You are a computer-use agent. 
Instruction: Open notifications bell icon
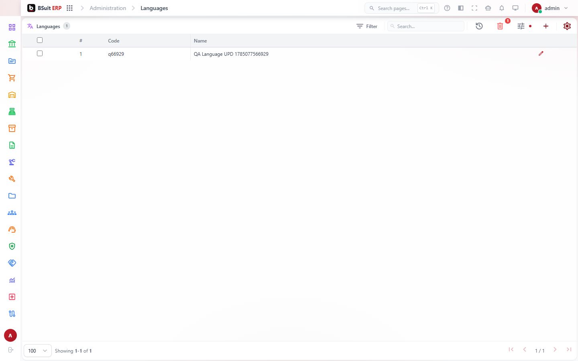point(502,8)
